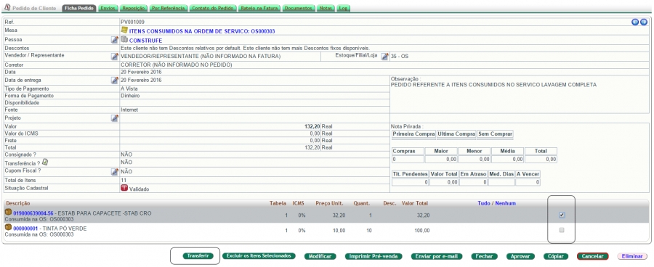This screenshot has width=654, height=267.
Task: Click the Tudo select-all link
Action: point(483,203)
